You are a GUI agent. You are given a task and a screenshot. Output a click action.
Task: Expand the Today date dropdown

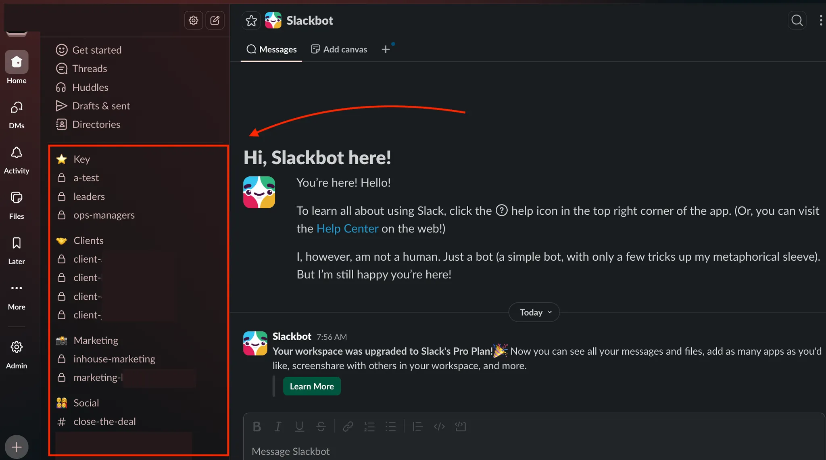point(534,312)
